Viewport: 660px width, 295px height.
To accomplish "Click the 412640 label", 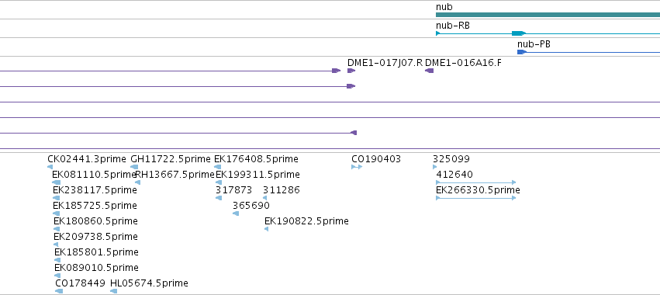I will [454, 175].
